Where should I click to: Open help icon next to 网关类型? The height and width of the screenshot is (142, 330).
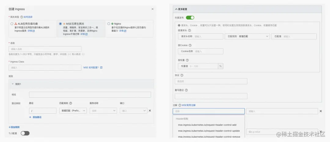coord(21,17)
